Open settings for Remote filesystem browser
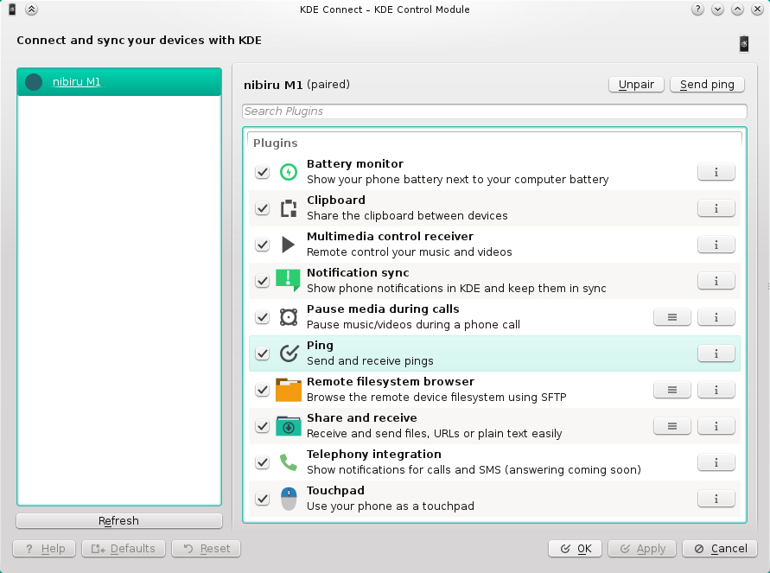Viewport: 770px width, 573px height. tap(672, 390)
